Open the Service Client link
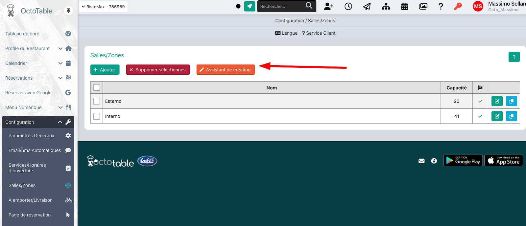This screenshot has width=526, height=226. [x=319, y=33]
